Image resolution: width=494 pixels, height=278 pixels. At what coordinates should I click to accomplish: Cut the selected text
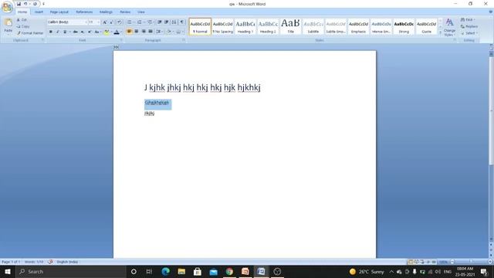coord(22,20)
